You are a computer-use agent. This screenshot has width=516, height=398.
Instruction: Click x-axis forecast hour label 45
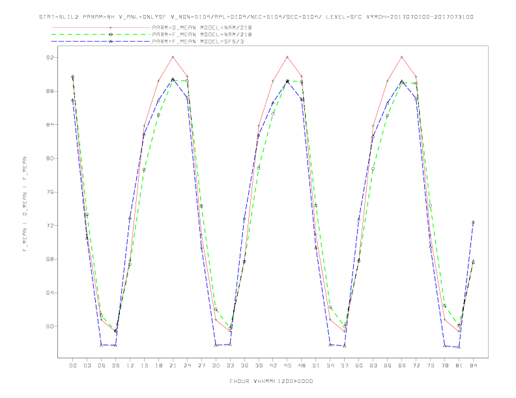(287, 365)
